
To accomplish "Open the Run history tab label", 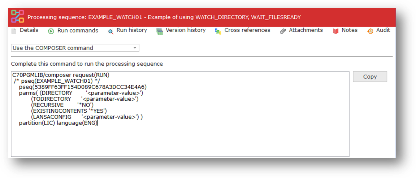I will tap(131, 30).
